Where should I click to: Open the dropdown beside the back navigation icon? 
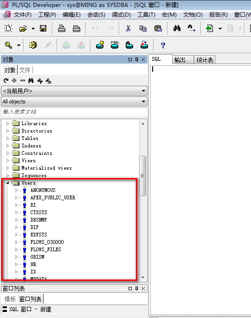pos(220,29)
